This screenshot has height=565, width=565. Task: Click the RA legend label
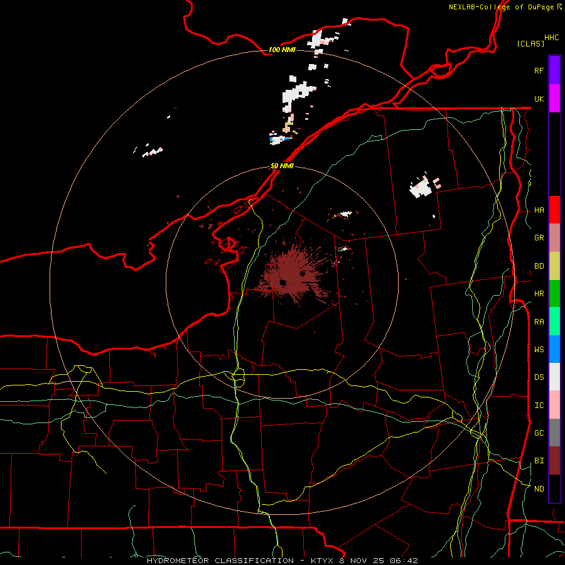(539, 322)
